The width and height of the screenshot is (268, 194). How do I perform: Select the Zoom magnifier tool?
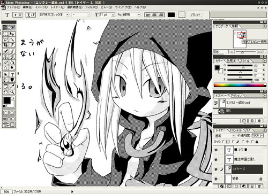click(12, 92)
